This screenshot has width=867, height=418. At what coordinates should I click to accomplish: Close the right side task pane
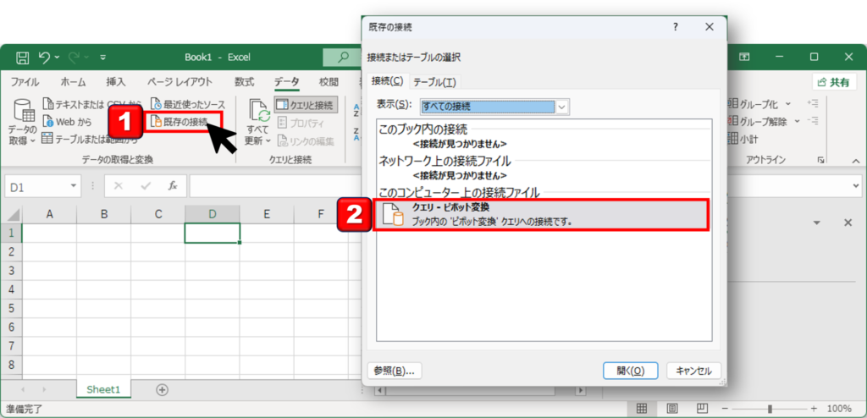coord(848,223)
